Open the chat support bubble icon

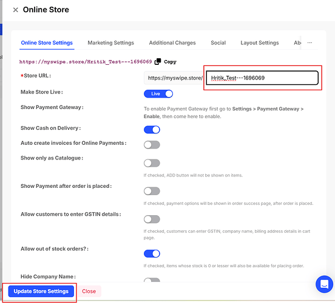pos(324,284)
